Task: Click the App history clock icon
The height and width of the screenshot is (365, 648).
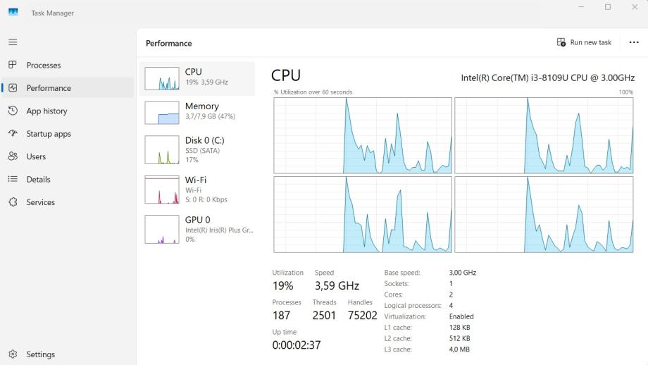Action: pos(13,111)
